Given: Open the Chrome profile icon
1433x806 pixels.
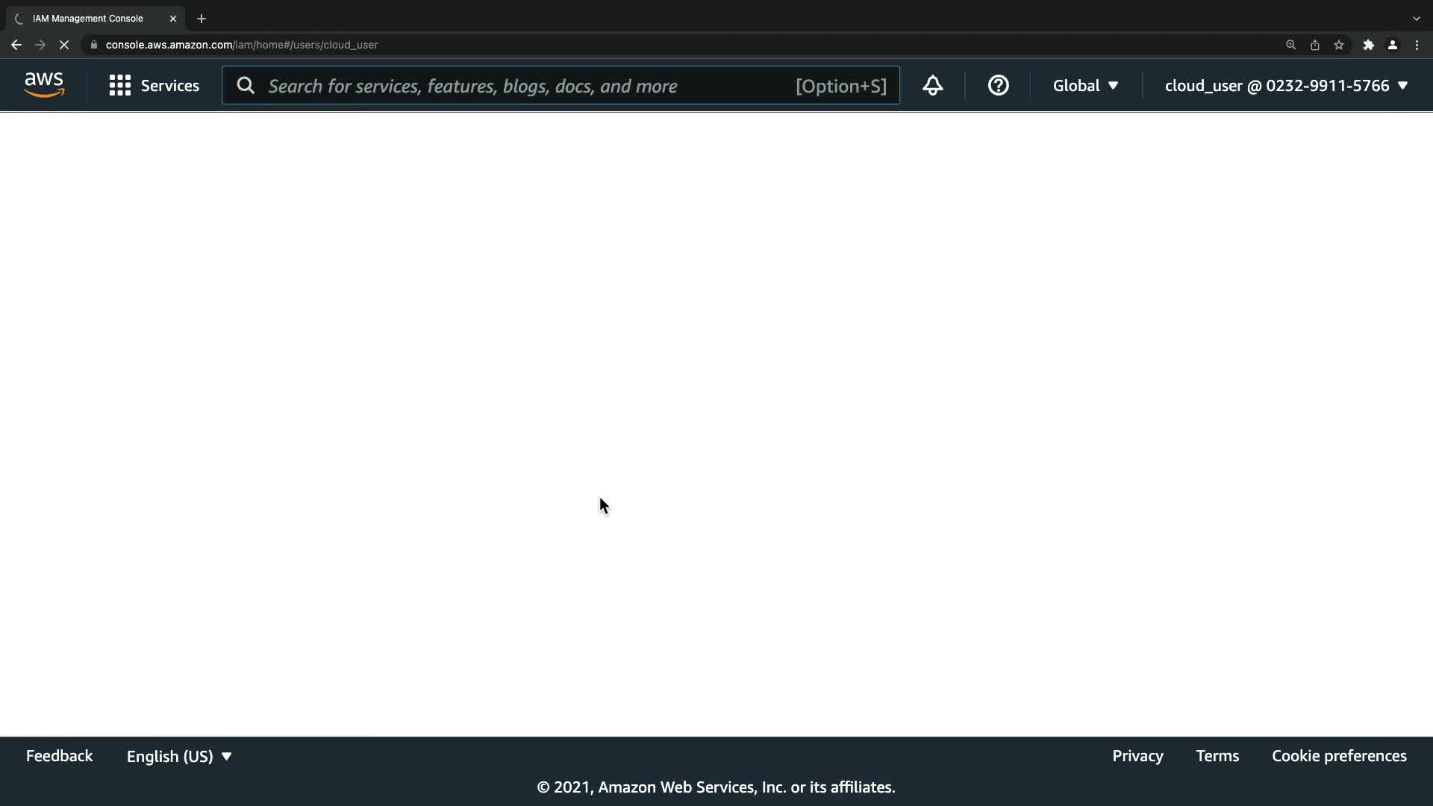Looking at the screenshot, I should click(1392, 45).
